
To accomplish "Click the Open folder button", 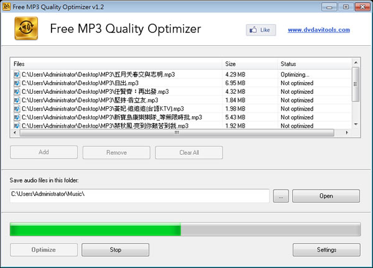I will tap(326, 196).
